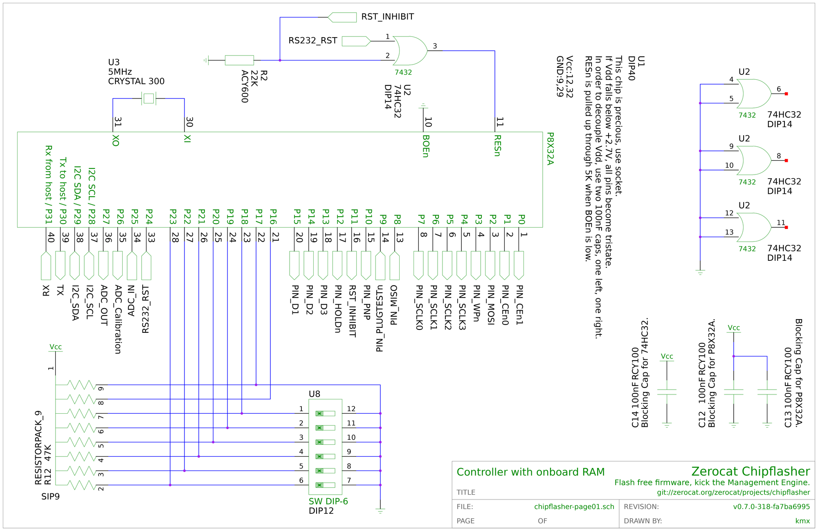Select the I2C_SDA net flag at pin 38
The image size is (818, 531).
point(75,266)
